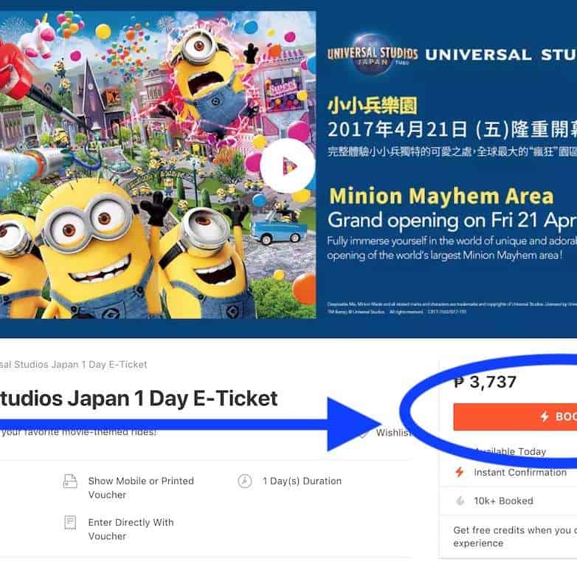This screenshot has width=577, height=562.
Task: Click the Minion Mayhem banner artwork
Action: [158, 165]
